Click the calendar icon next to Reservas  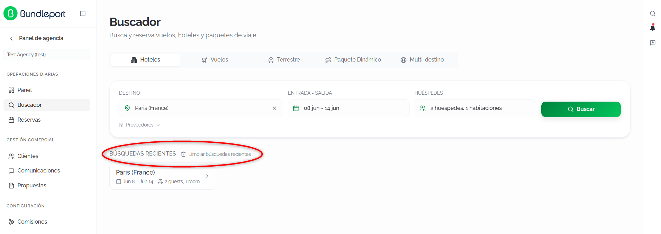(x=11, y=120)
